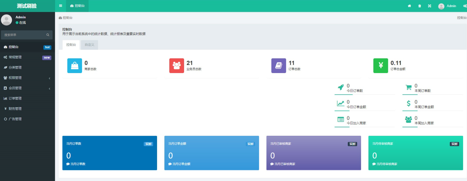Click the 当月订单数 link in blue card
The width and height of the screenshot is (467, 181).
78,164
